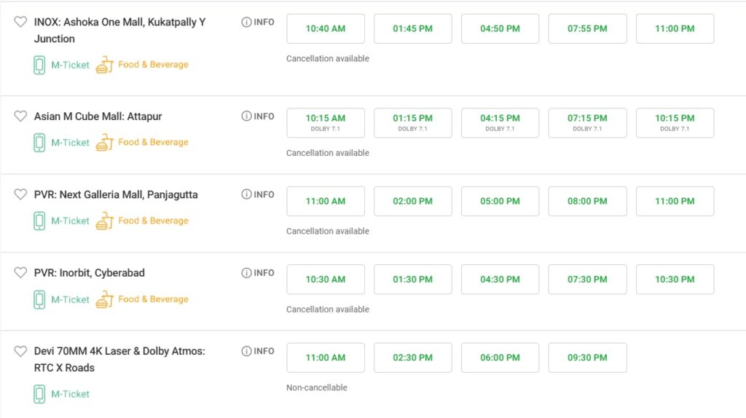Open the PVR: Inorbit, Cyberabad theatre name
This screenshot has width=746, height=418.
coord(89,273)
